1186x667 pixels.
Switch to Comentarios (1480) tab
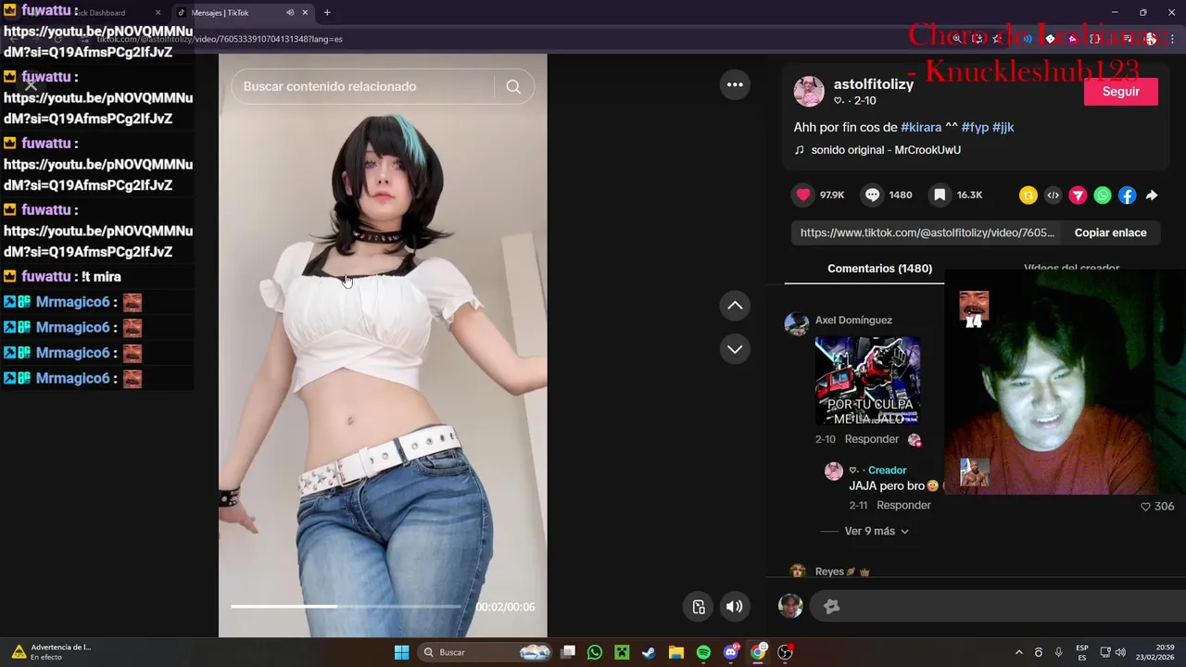pyautogui.click(x=879, y=269)
